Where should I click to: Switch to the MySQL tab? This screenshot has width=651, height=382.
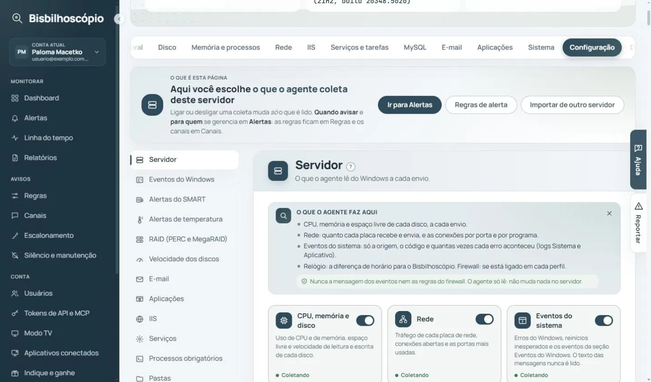[415, 47]
